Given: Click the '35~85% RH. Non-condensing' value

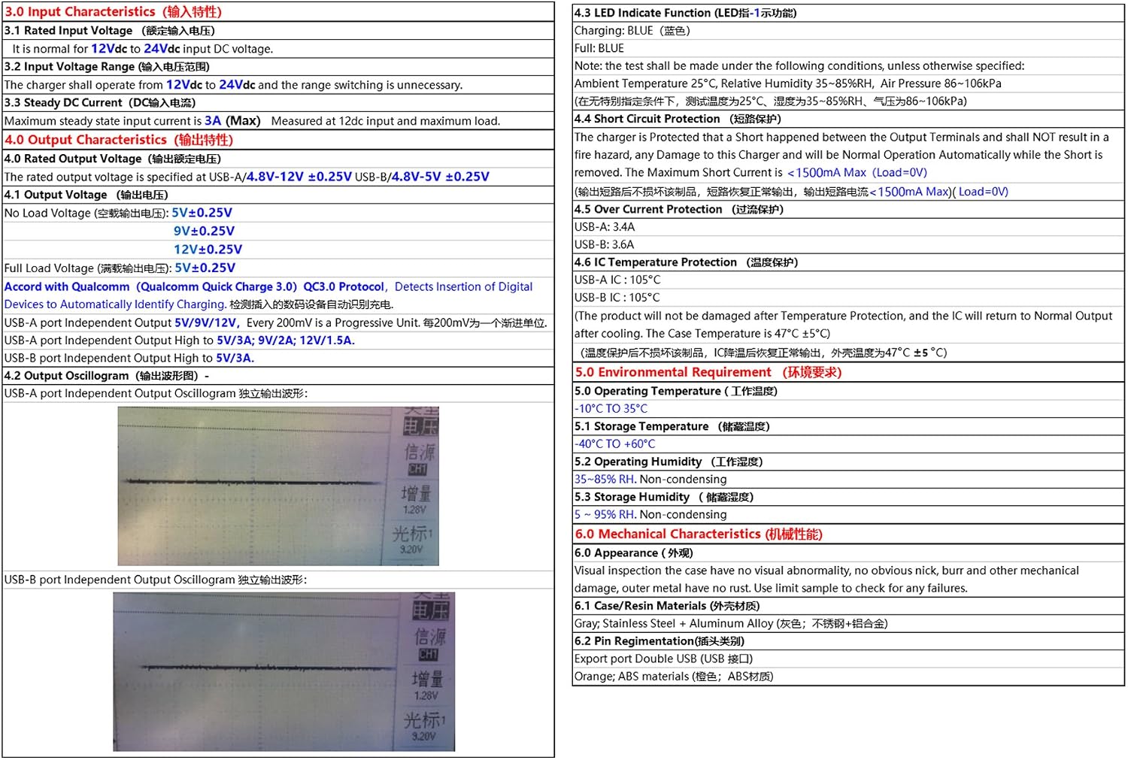Looking at the screenshot, I should [x=650, y=480].
